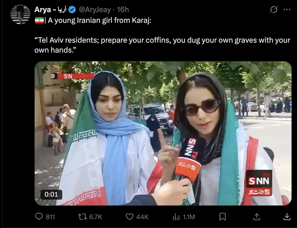Click the 811 replies count
Viewport: 297px width, 228px height.
pos(50,217)
